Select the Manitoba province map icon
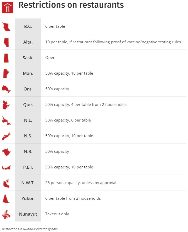The height and width of the screenshot is (232, 188). [6, 73]
